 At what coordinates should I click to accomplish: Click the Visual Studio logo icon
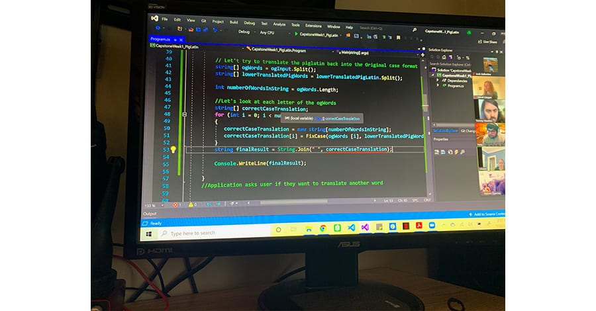tap(154, 19)
